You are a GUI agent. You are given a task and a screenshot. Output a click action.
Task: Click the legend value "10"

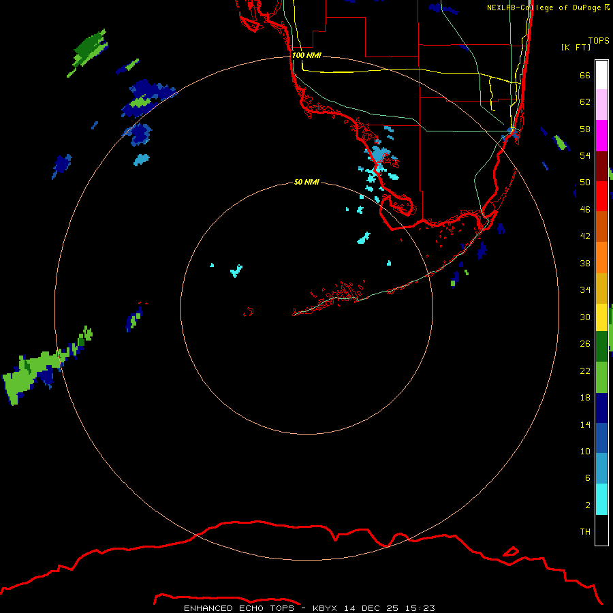pyautogui.click(x=585, y=452)
